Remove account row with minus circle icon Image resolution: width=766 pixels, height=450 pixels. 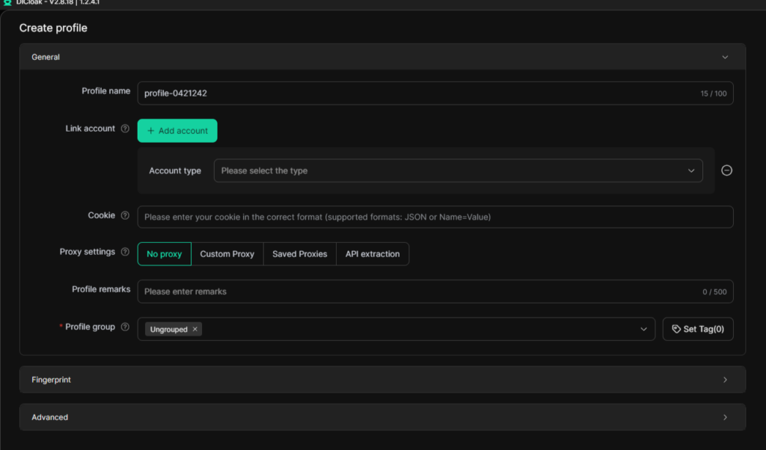pos(726,170)
